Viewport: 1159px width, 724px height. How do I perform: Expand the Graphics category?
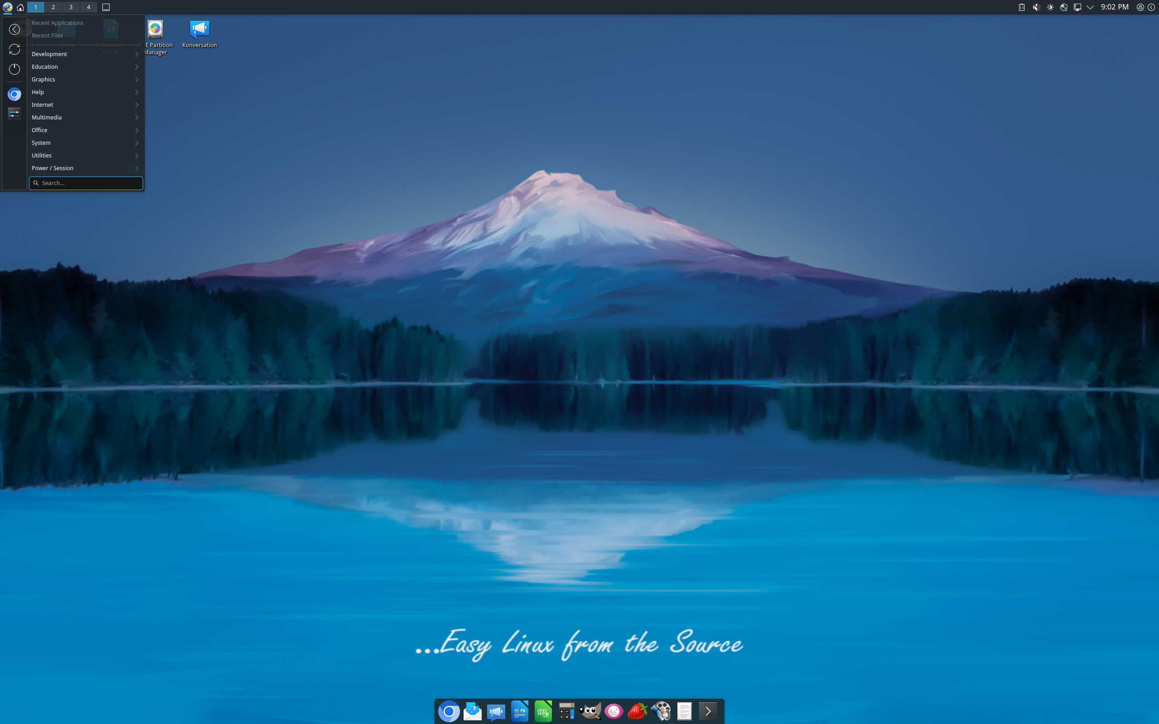point(85,80)
